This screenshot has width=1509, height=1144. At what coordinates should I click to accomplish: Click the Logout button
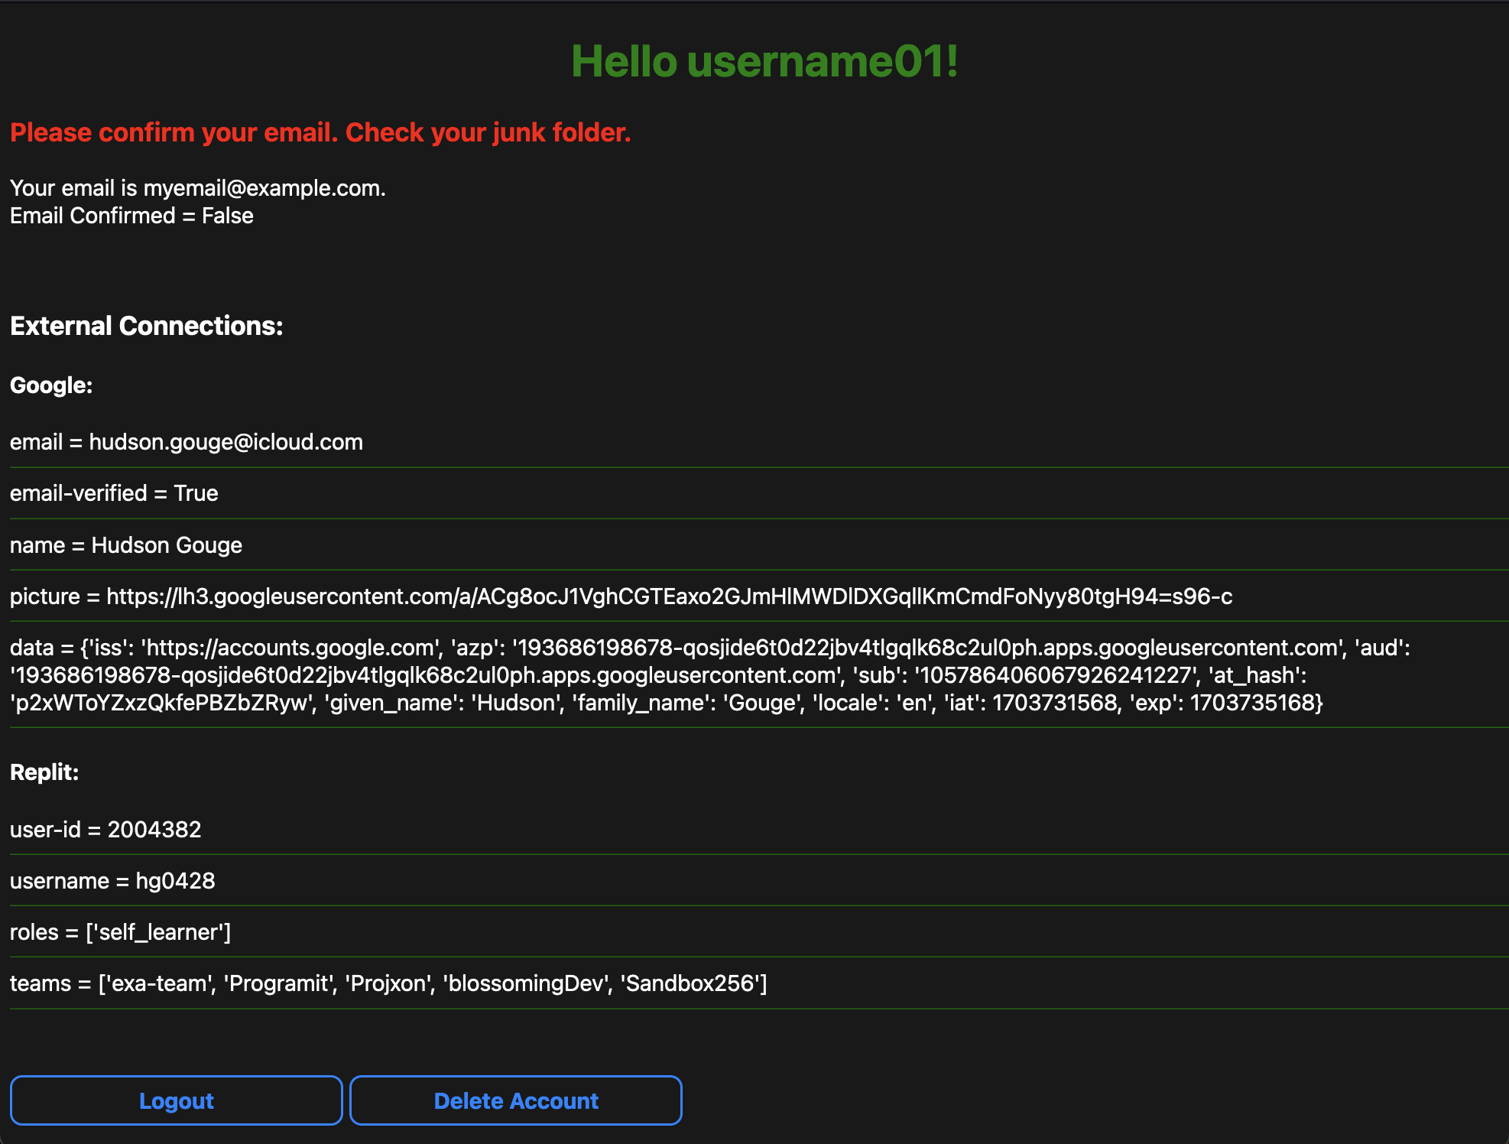click(176, 1100)
